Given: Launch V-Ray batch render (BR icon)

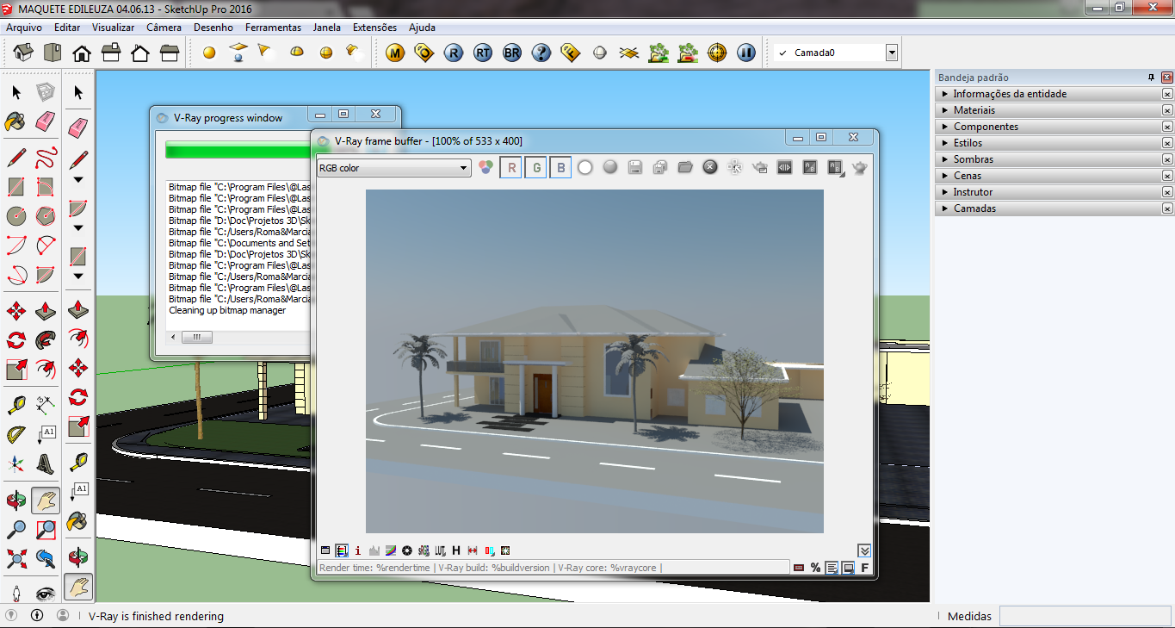Looking at the screenshot, I should click(512, 53).
